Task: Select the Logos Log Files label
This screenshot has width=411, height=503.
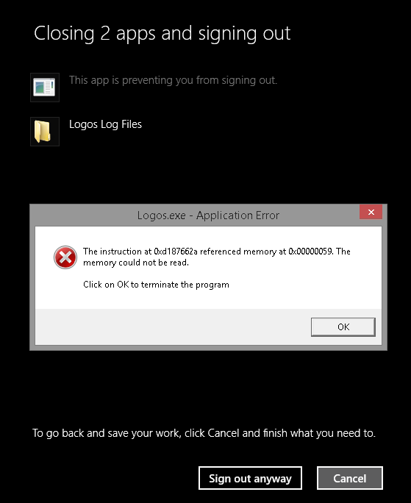Action: (x=105, y=124)
